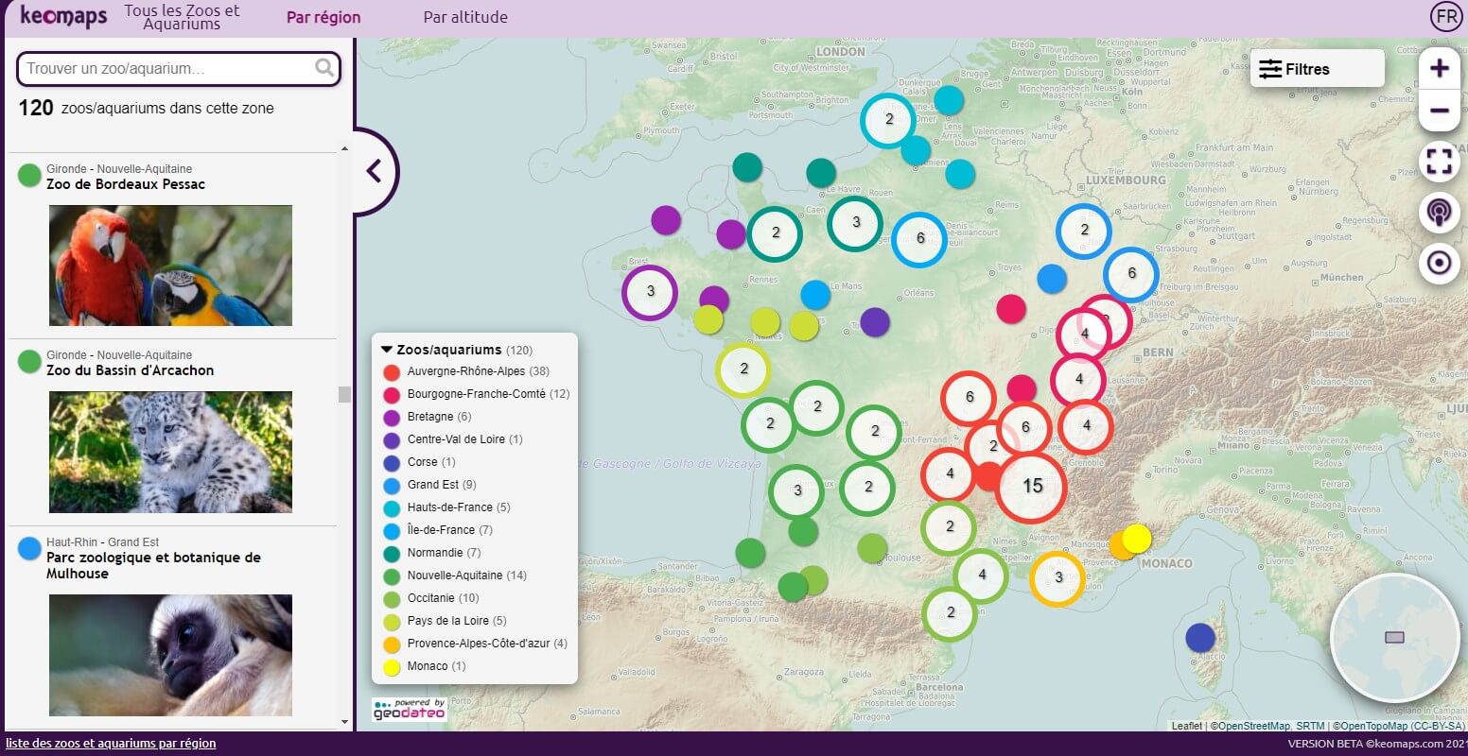This screenshot has width=1468, height=756.
Task: Toggle Normandie legend entry
Action: (x=431, y=553)
